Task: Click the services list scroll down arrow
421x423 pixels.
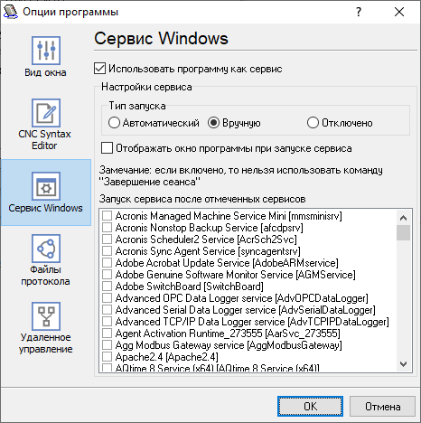Action: 403,364
